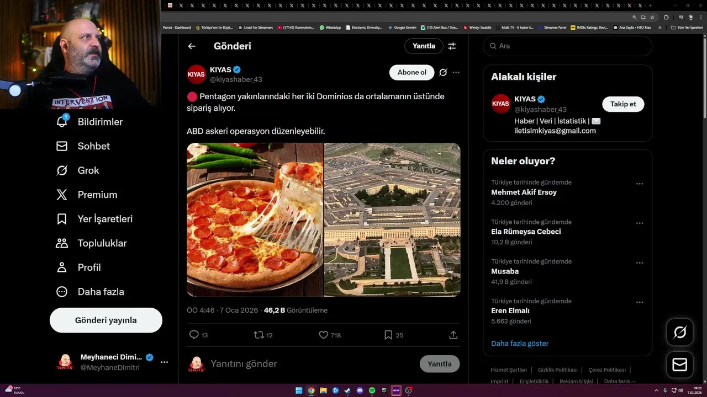Viewport: 707px width, 397px height.
Task: Open Premium in the sidebar
Action: pos(87,195)
